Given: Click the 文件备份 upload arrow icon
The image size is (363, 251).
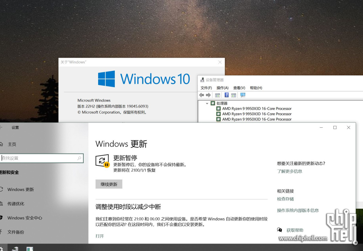Looking at the screenshot, I should [x=1, y=232].
